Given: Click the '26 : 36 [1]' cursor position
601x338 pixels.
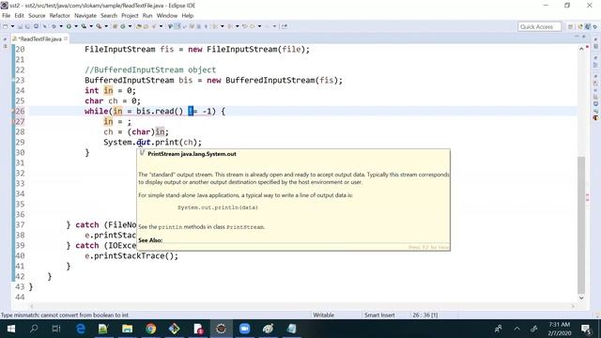Looking at the screenshot, I should pos(425,315).
